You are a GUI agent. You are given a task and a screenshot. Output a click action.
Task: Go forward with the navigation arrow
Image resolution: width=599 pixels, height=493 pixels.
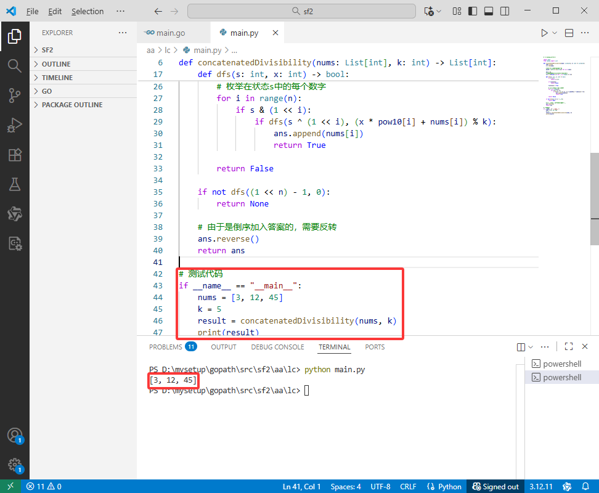pyautogui.click(x=174, y=11)
